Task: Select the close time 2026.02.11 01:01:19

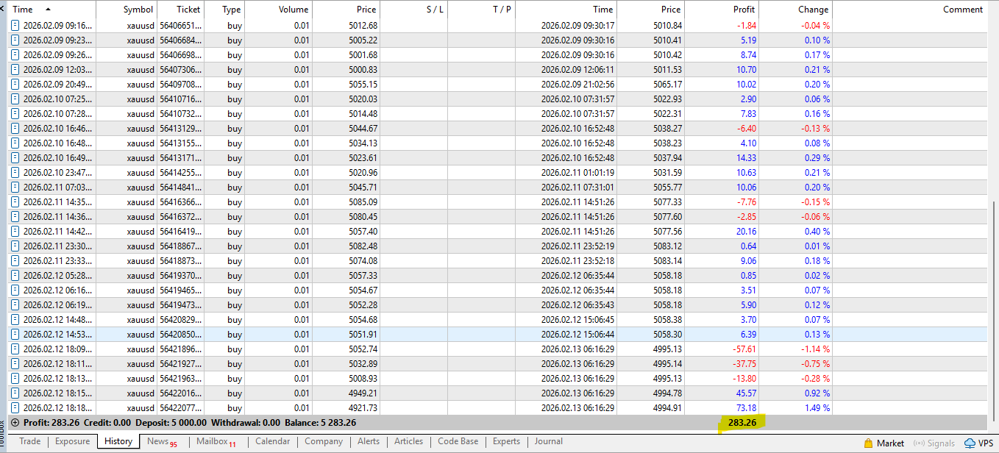Action: point(577,172)
